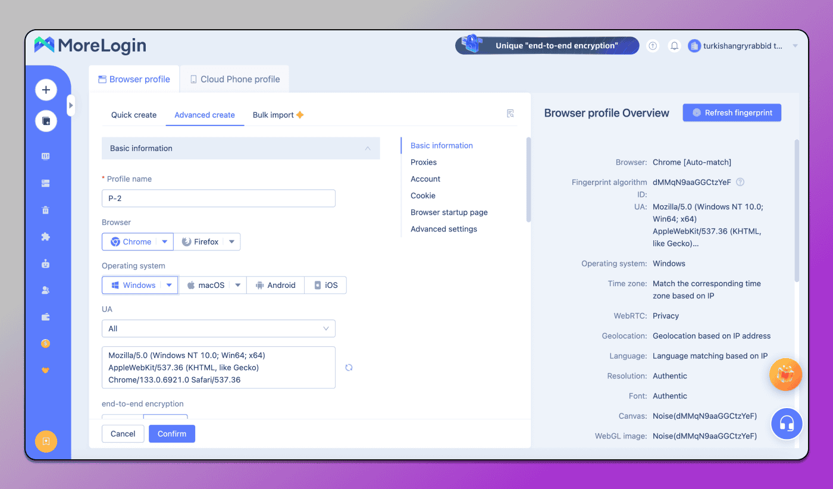Select the Bulk import tab
The image size is (833, 489).
tap(278, 115)
